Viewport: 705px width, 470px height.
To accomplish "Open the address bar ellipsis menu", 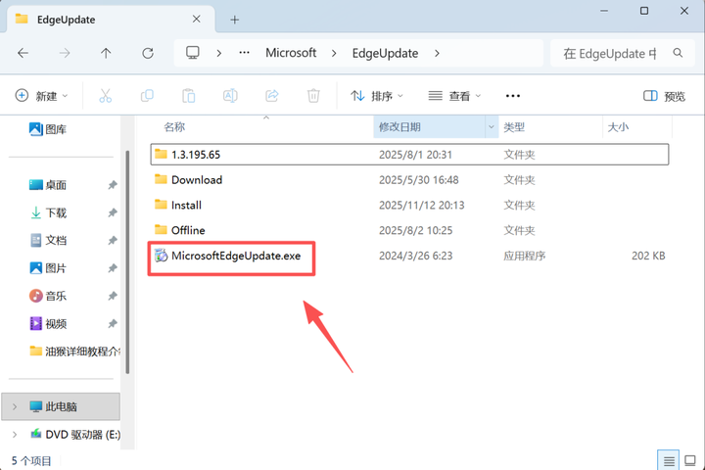I will tap(244, 53).
